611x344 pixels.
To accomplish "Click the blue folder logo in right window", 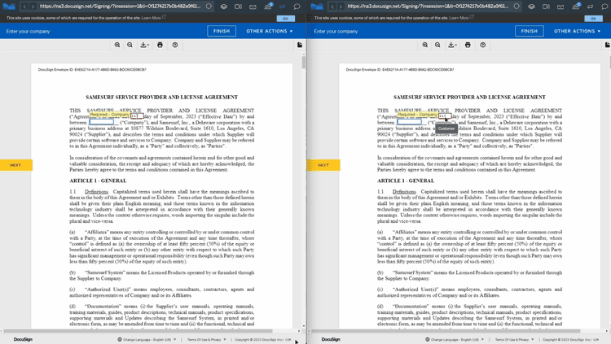I will 316,7.
